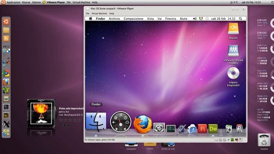Open Aiuto menu in Mac menubar
Viewport: 274px width, 154px height.
click(184, 18)
